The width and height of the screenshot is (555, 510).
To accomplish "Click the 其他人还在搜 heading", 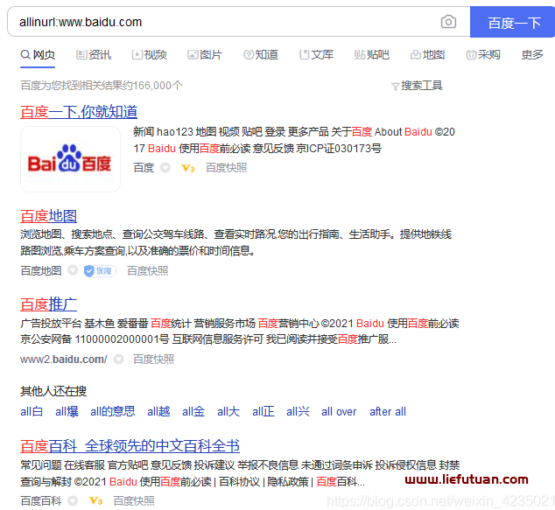I will 53,392.
